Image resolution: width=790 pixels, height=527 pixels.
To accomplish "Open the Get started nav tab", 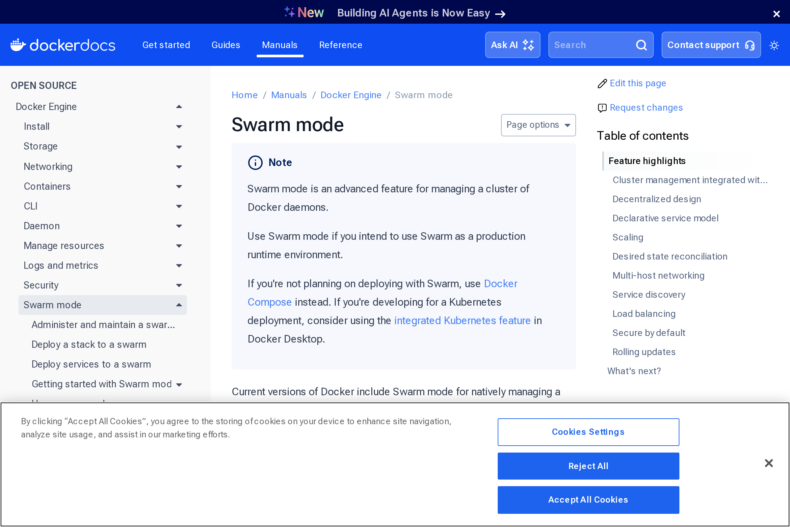I will tap(166, 45).
